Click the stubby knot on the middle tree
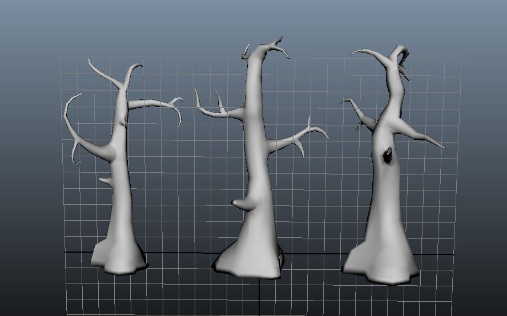Screen dimensions: 507x316 coord(242,202)
